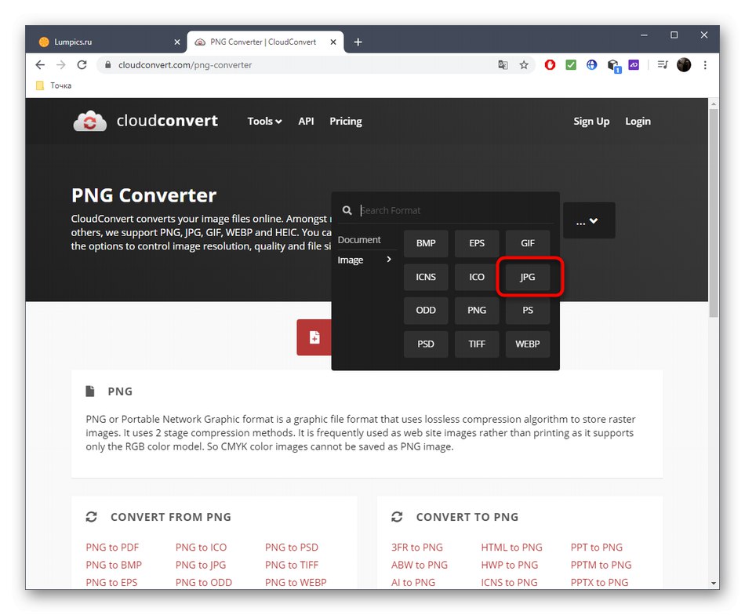Click the browser back arrow

coord(40,65)
